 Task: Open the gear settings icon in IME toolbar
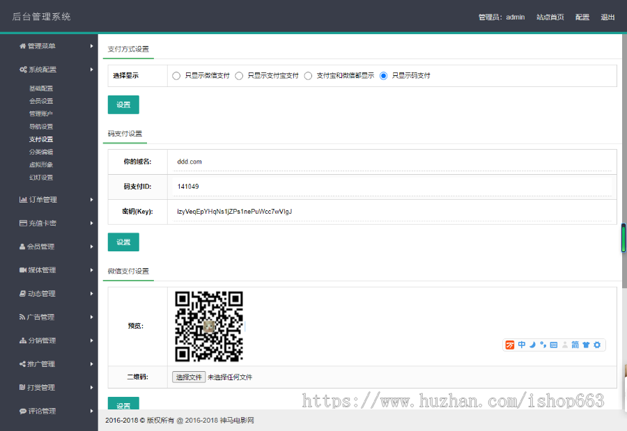[x=597, y=345]
